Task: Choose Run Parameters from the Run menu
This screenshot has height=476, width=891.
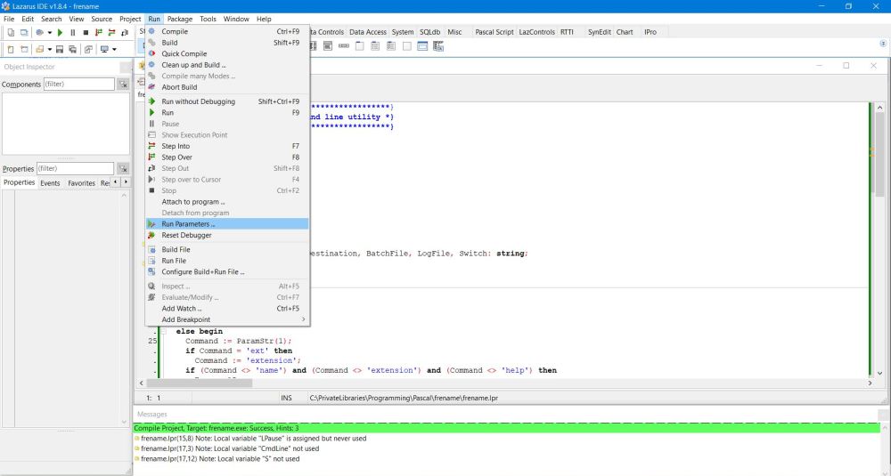Action: [227, 224]
